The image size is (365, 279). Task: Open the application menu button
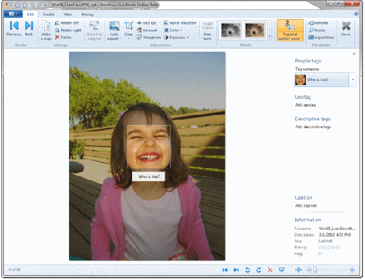13,14
